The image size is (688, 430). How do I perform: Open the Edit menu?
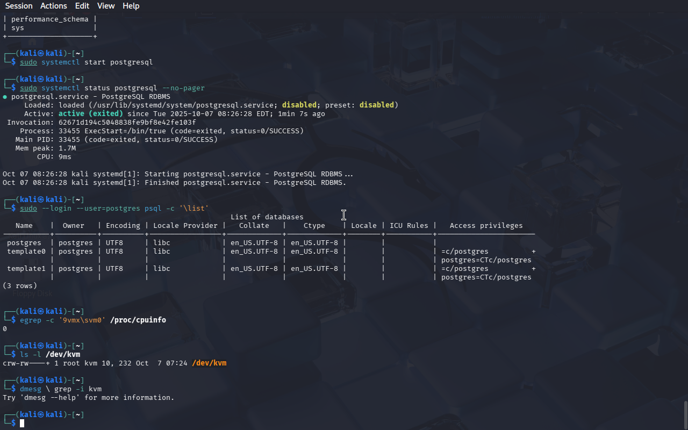[82, 6]
